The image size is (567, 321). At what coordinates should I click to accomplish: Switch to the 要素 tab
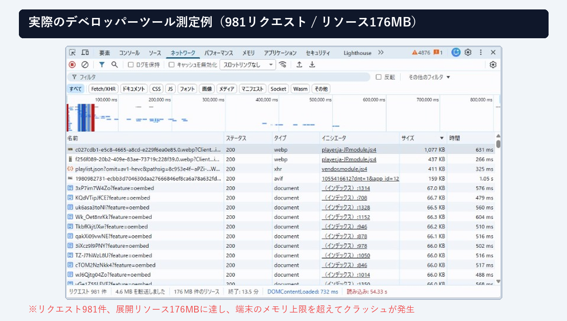click(104, 53)
